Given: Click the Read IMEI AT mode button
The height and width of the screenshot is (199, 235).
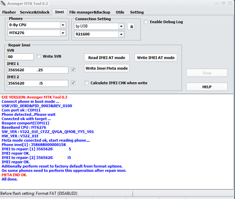Looking at the screenshot, I should (x=106, y=58).
